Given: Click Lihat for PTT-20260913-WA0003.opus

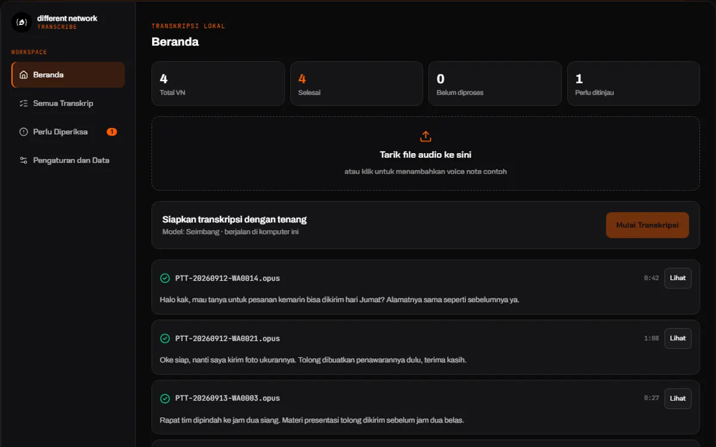Looking at the screenshot, I should (678, 398).
